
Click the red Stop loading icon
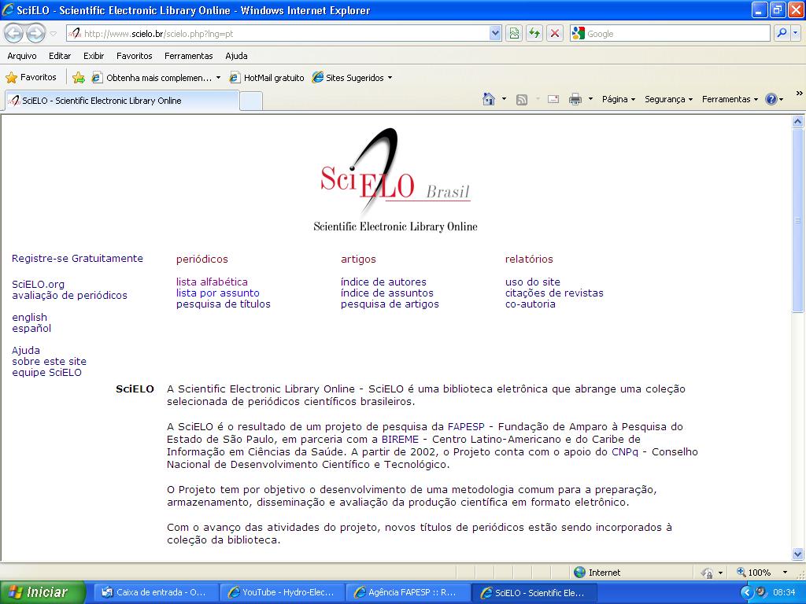[555, 34]
